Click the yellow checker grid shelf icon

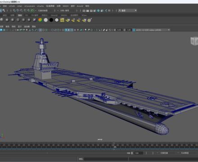click(62, 20)
